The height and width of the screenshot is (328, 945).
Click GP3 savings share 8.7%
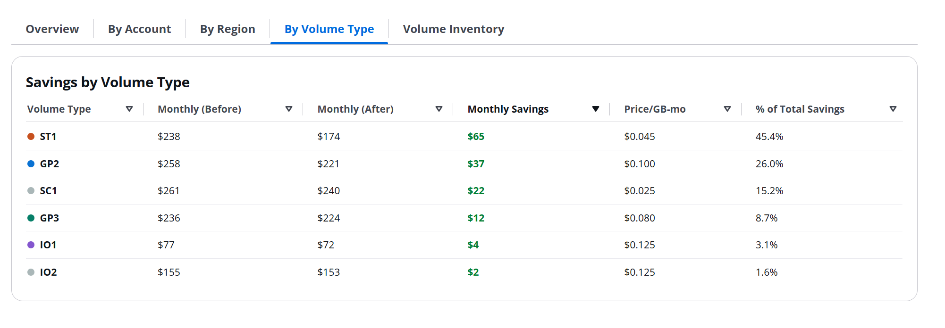(x=767, y=218)
